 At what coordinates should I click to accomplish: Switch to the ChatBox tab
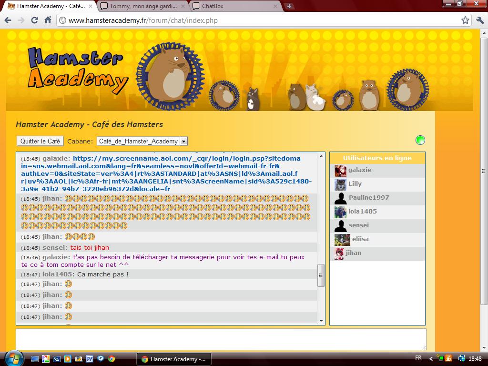(234, 6)
